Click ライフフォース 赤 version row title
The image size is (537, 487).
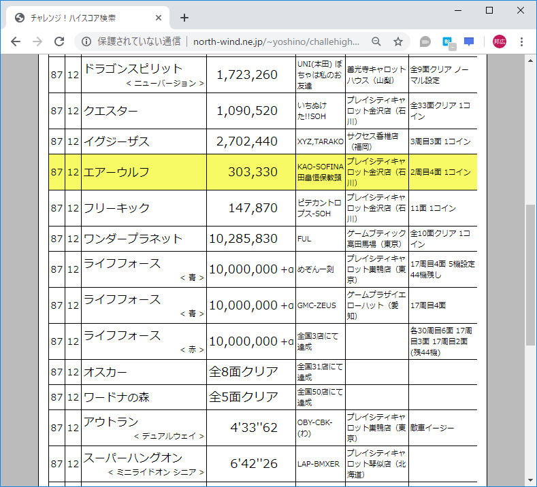point(122,335)
